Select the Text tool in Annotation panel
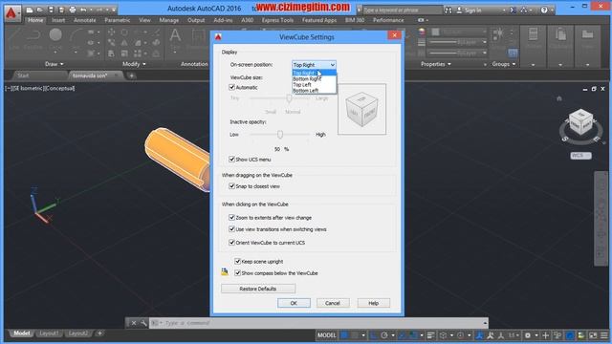 [x=175, y=36]
